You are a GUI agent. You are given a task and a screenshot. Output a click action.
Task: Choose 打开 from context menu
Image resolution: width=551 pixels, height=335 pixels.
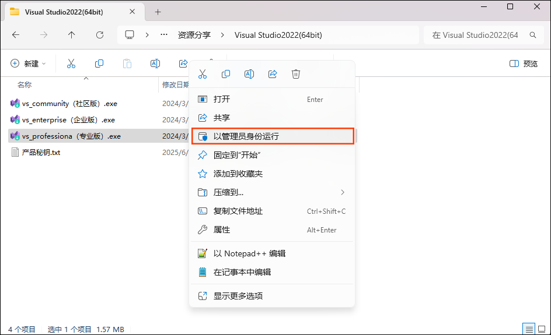tap(272, 99)
